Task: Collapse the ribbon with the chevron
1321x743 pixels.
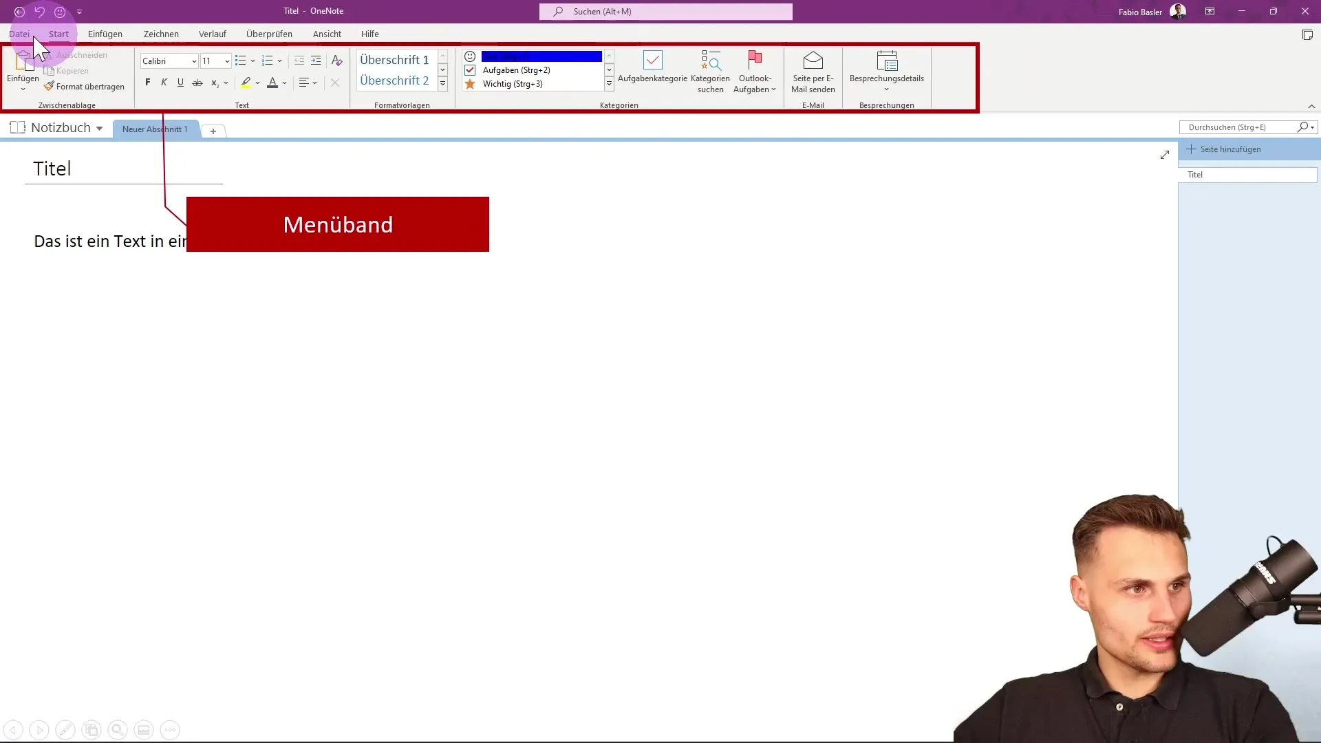Action: 1311,106
